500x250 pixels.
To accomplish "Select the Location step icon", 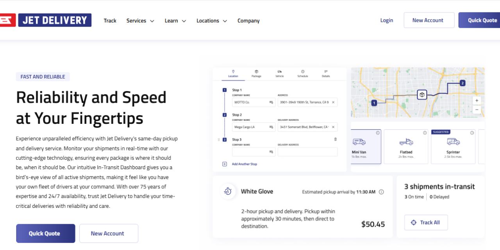I will tap(233, 71).
